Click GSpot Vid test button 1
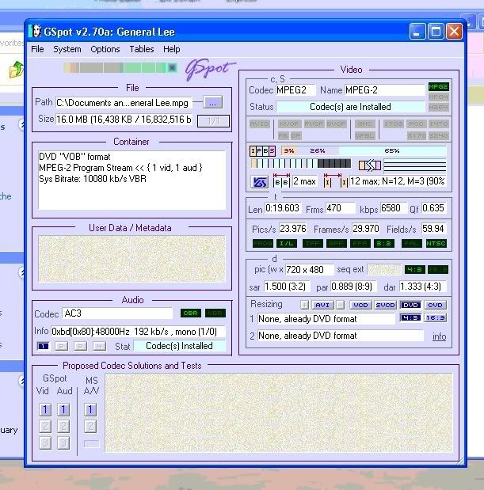484x490 pixels. click(x=45, y=409)
